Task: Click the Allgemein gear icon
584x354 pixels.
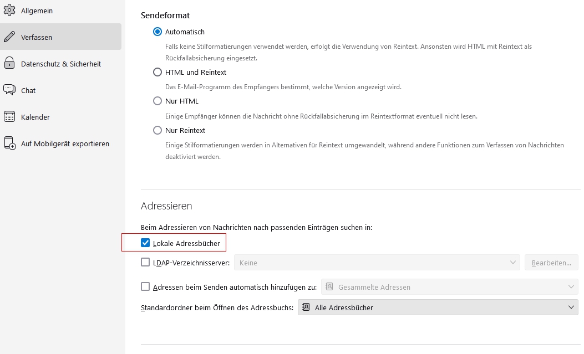Action: pyautogui.click(x=9, y=11)
